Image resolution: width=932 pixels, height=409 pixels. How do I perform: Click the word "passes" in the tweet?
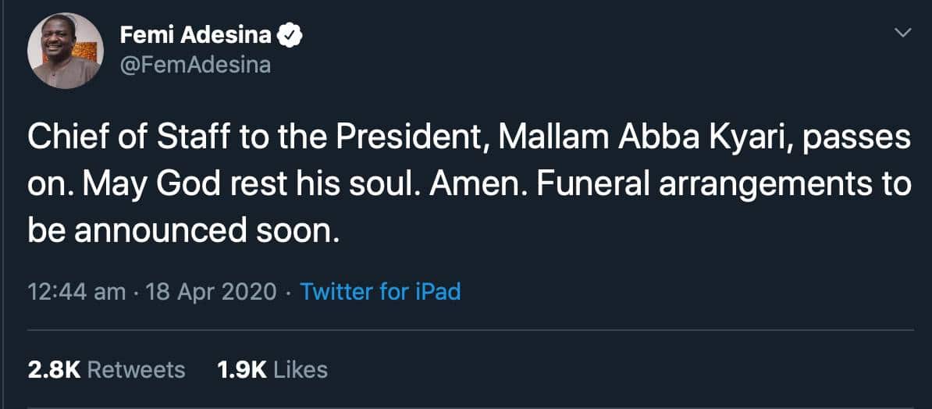866,140
